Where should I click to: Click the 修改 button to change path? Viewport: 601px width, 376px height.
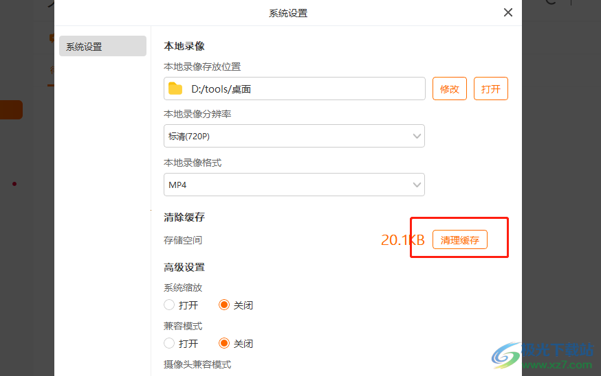coord(450,89)
